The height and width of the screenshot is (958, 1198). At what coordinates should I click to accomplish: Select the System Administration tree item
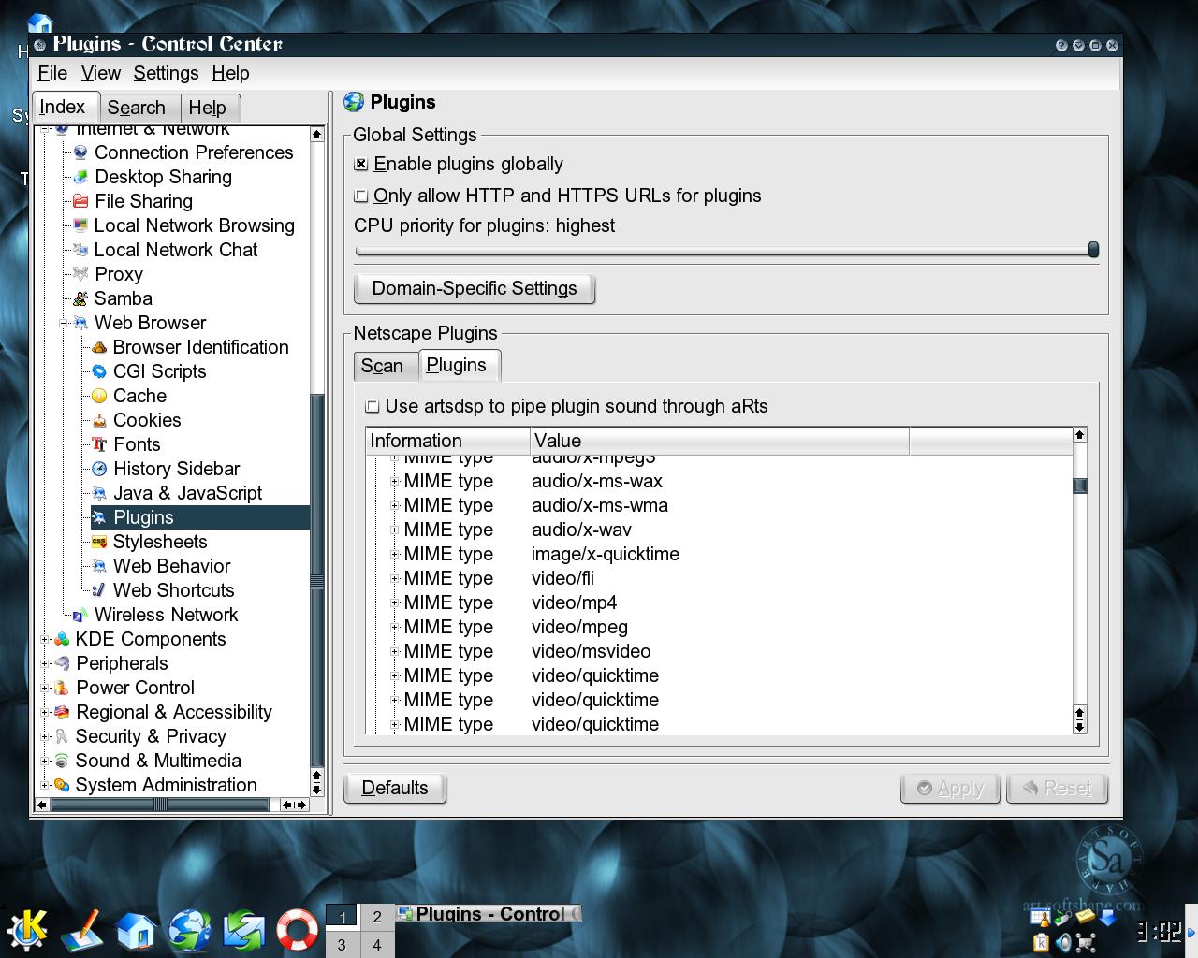(167, 785)
